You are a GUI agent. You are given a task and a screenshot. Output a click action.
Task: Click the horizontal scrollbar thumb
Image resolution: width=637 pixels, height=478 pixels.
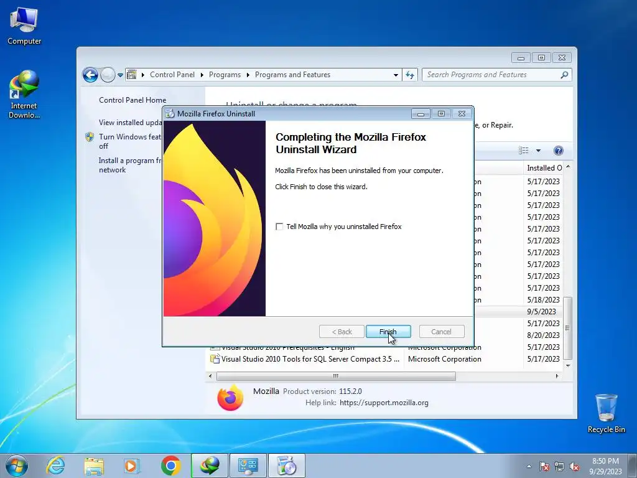(336, 376)
